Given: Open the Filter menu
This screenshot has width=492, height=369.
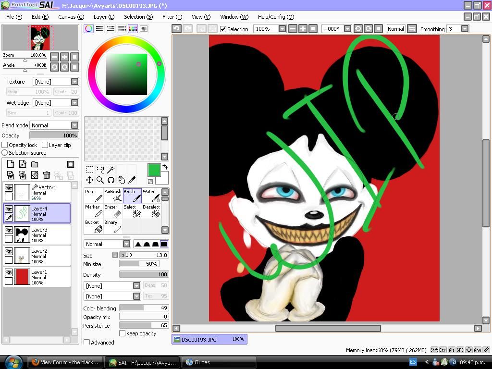Looking at the screenshot, I should (172, 17).
